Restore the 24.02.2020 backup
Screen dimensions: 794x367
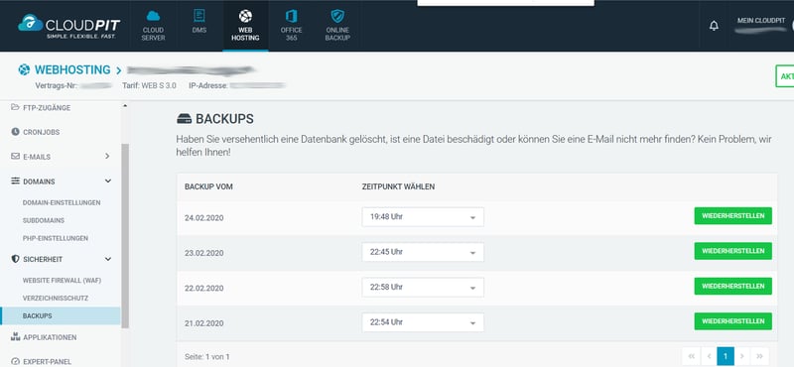(732, 215)
